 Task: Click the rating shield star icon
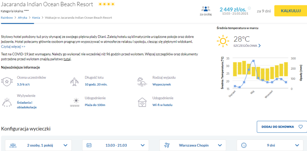(7, 81)
